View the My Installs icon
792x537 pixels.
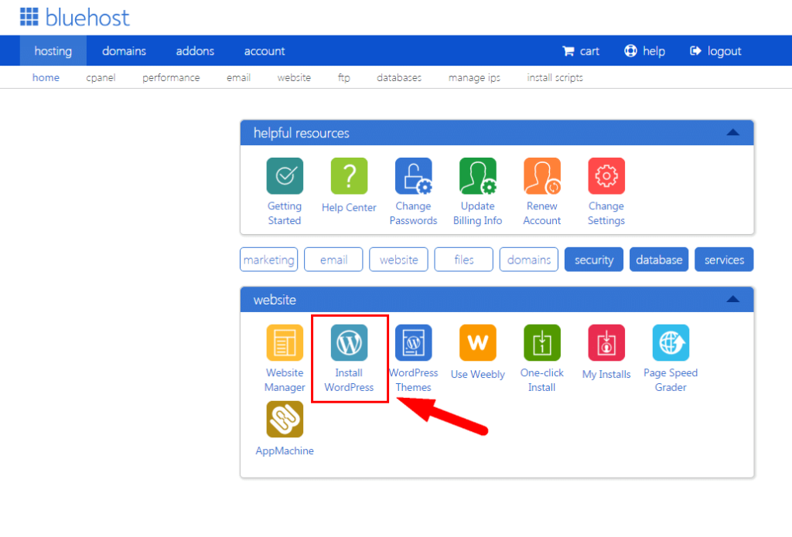pyautogui.click(x=606, y=343)
